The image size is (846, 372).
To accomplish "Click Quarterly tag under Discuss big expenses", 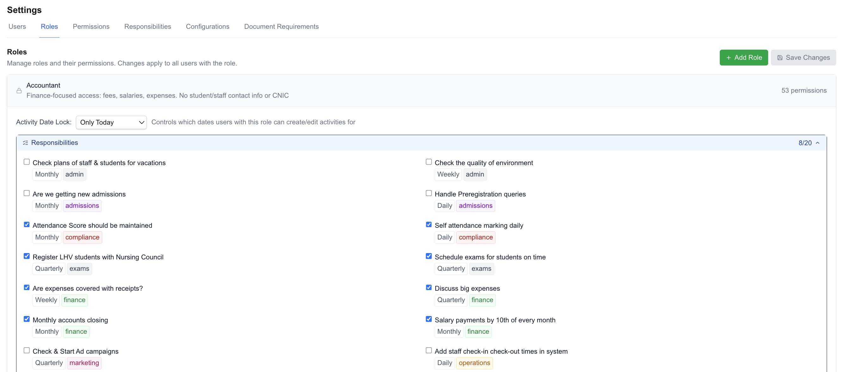I will click(451, 300).
